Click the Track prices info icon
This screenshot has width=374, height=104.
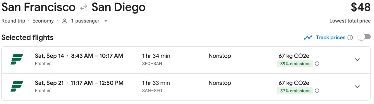(350, 37)
